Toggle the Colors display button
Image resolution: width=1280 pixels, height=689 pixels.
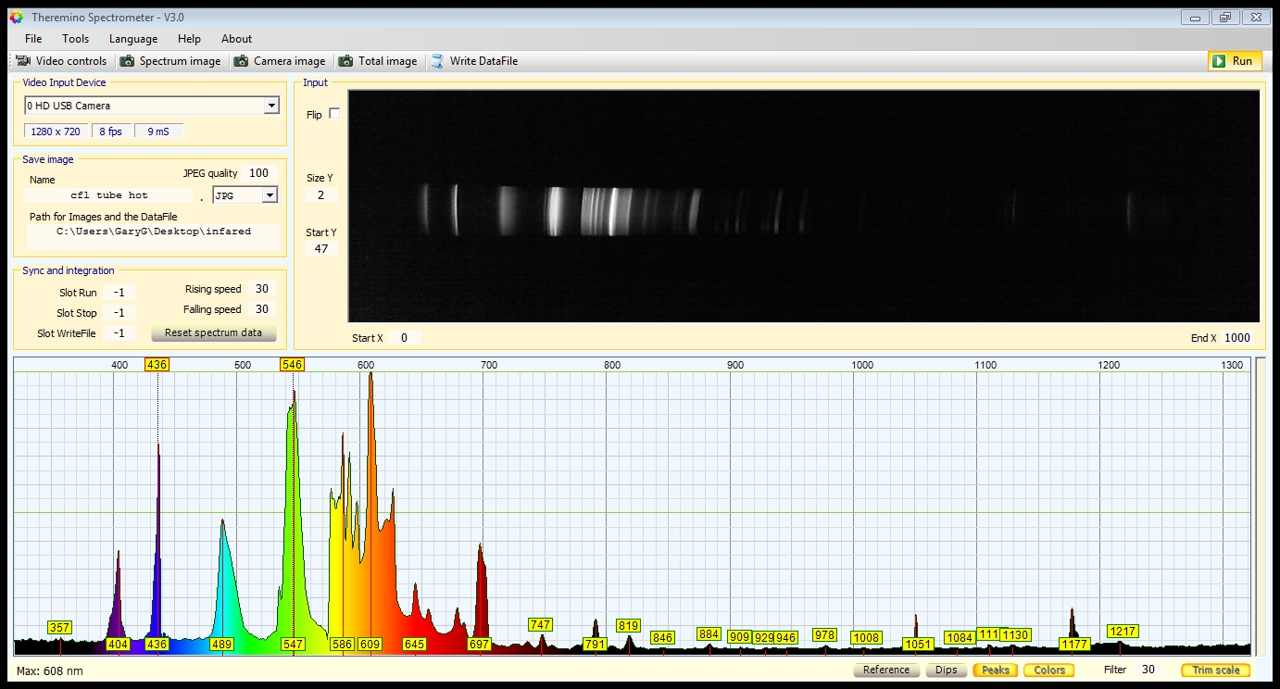click(1048, 670)
